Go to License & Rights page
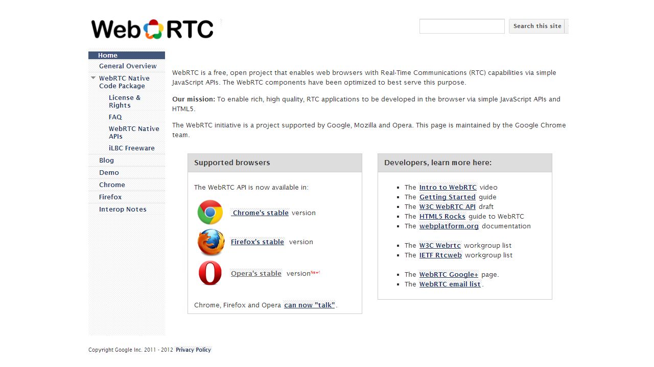654x367 pixels. (125, 101)
